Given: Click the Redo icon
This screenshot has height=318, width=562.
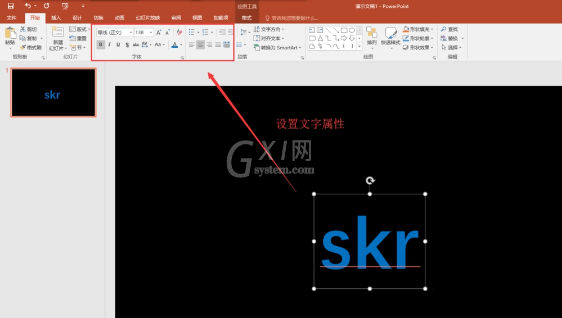Looking at the screenshot, I should pyautogui.click(x=46, y=6).
